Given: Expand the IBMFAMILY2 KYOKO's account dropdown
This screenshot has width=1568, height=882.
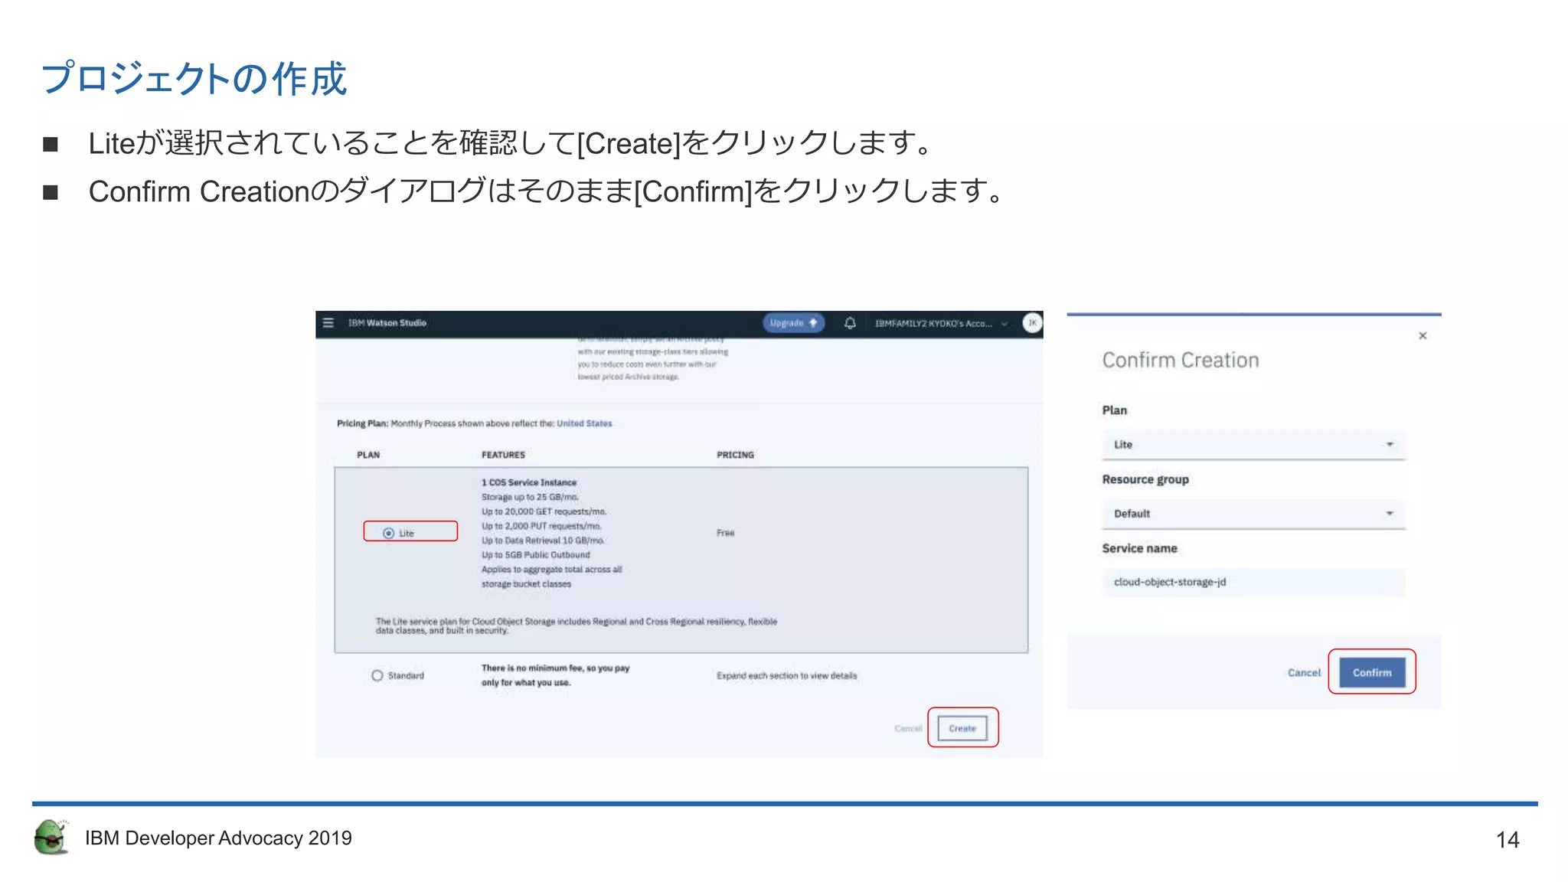Looking at the screenshot, I should click(942, 324).
